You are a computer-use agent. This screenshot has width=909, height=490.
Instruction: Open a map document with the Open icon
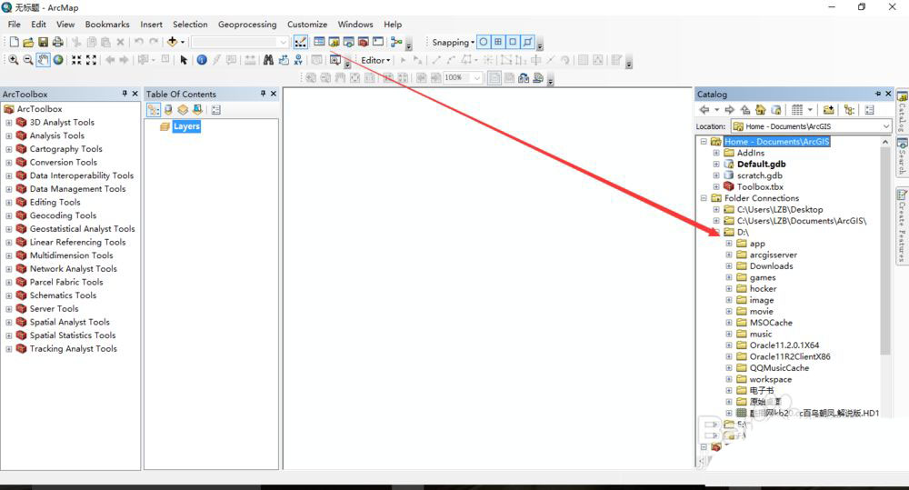click(28, 43)
